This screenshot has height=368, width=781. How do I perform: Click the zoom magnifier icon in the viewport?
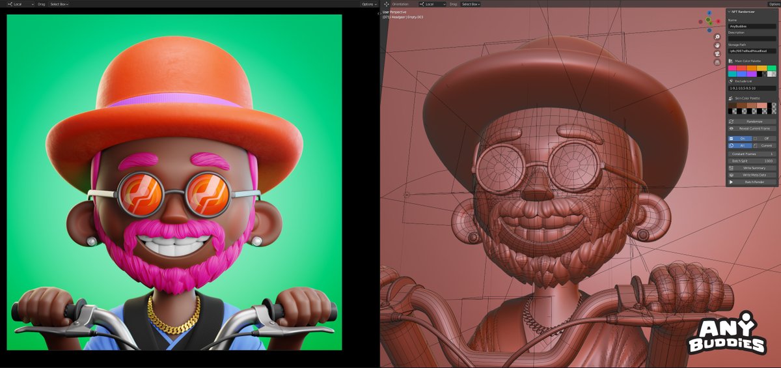click(717, 37)
